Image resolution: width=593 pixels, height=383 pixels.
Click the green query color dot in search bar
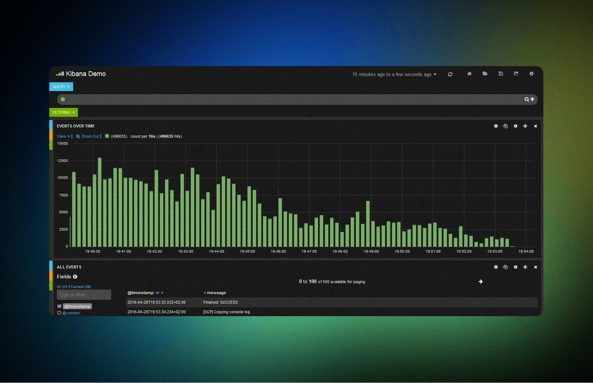click(x=63, y=99)
